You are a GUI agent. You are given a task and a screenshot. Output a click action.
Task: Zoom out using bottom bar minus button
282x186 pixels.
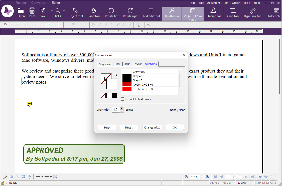186,177
